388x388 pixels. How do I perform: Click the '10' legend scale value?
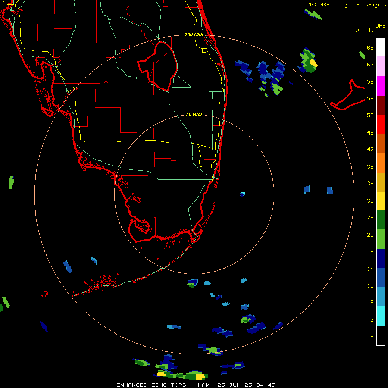(370, 285)
